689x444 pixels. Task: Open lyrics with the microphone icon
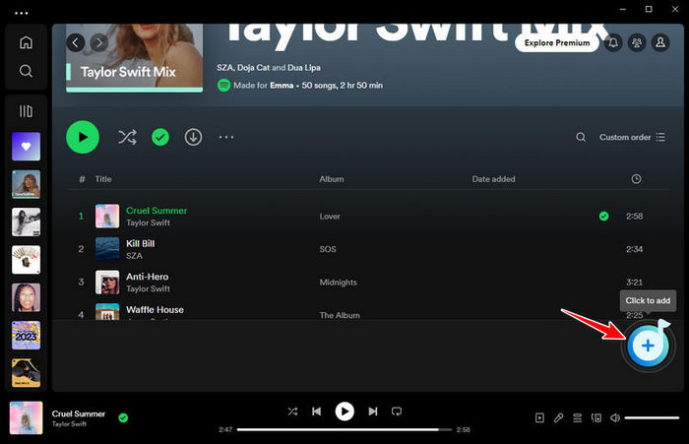click(558, 417)
